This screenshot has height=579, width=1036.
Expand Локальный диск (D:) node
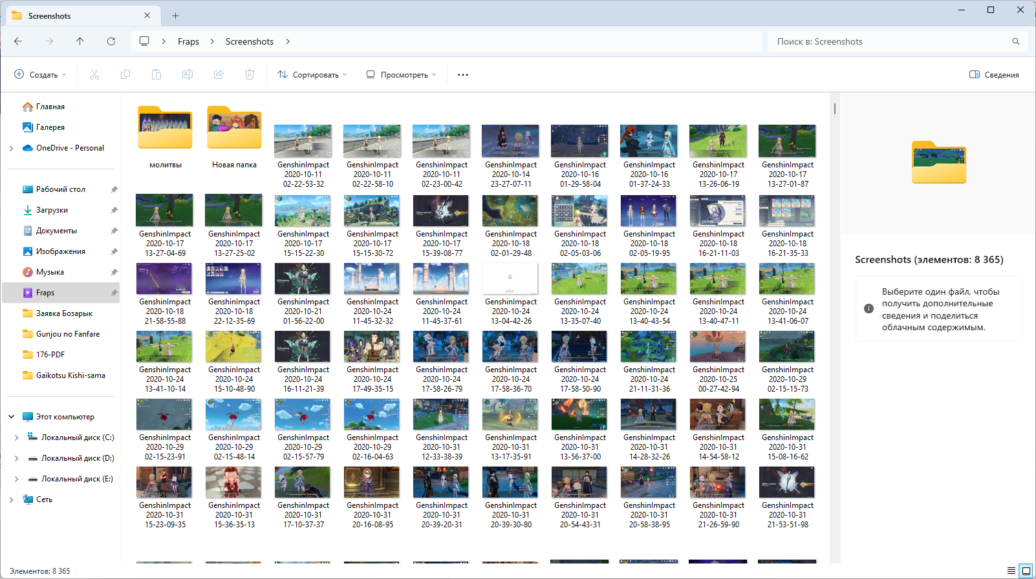point(16,458)
